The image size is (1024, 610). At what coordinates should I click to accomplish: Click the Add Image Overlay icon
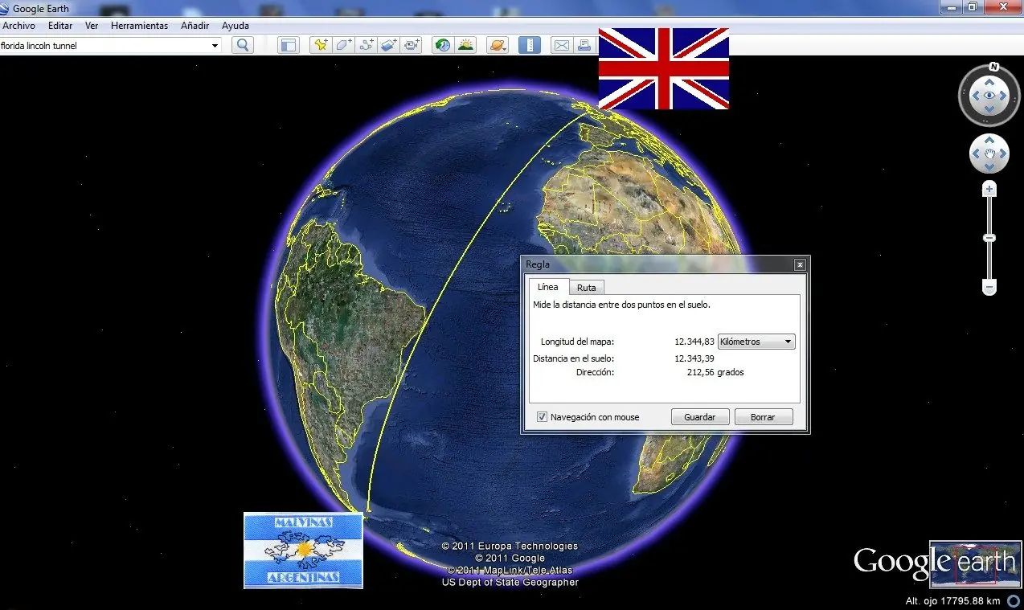389,46
